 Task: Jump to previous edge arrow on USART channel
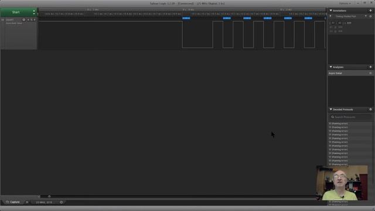click(28, 20)
